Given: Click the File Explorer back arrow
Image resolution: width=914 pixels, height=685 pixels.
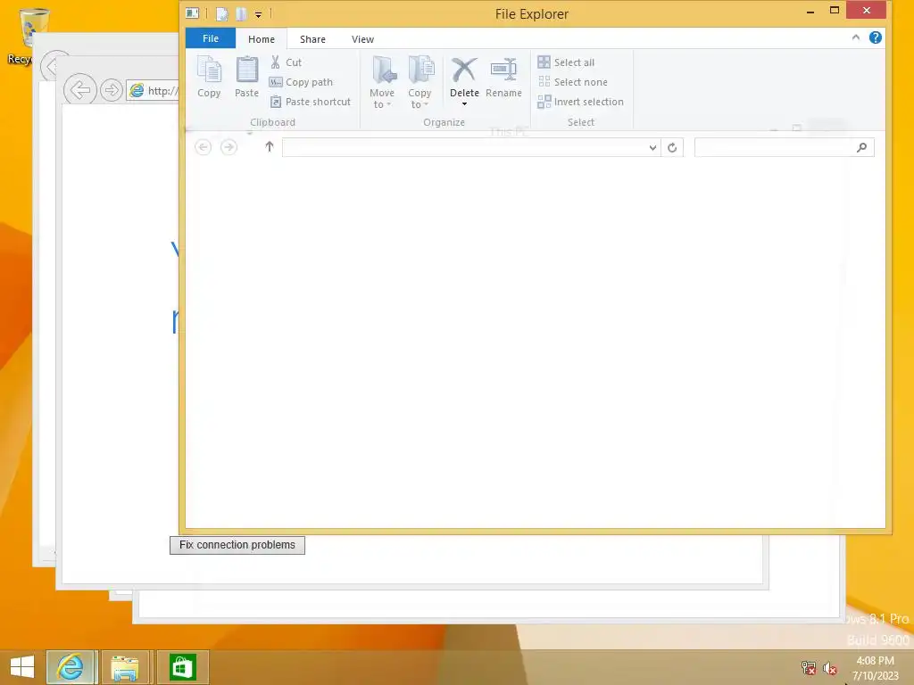Looking at the screenshot, I should tap(203, 147).
